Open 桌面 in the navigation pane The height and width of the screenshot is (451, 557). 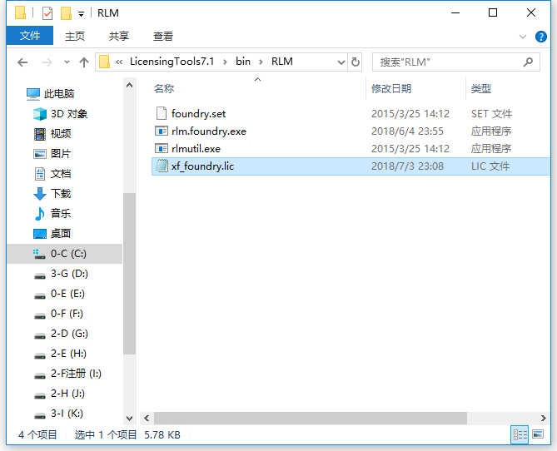pyautogui.click(x=61, y=233)
